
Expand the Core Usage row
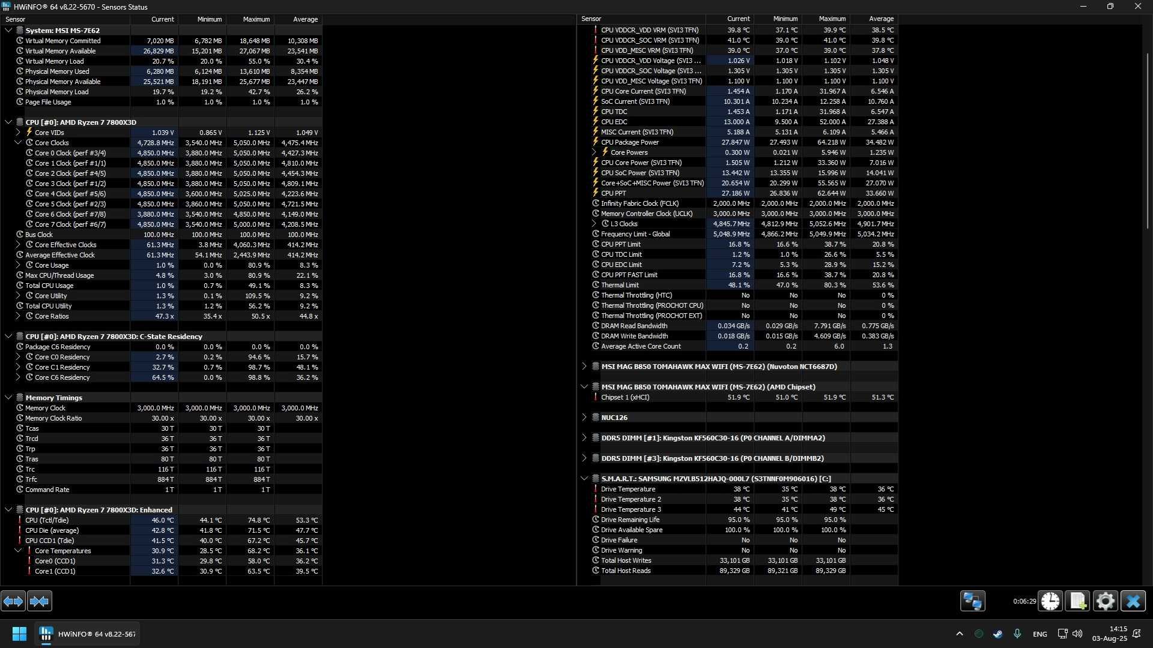click(18, 265)
